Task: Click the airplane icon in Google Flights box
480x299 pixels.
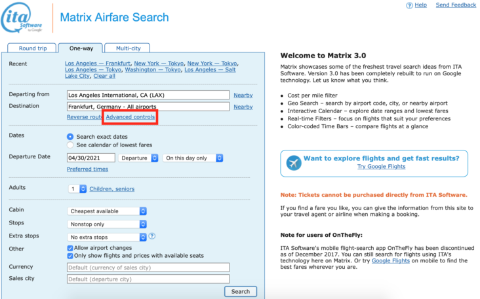Action: (294, 163)
